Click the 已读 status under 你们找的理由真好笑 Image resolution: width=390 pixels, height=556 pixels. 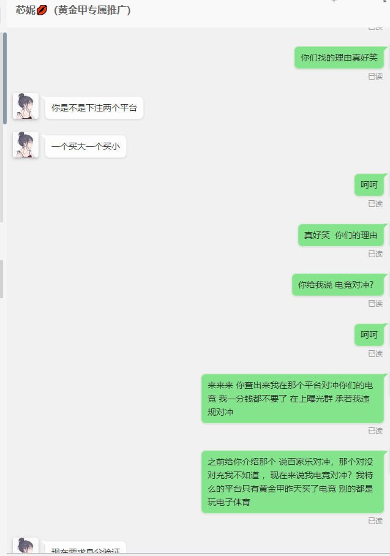[x=375, y=77]
